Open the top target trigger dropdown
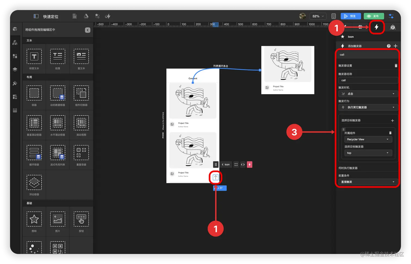411x264 pixels. click(x=368, y=153)
